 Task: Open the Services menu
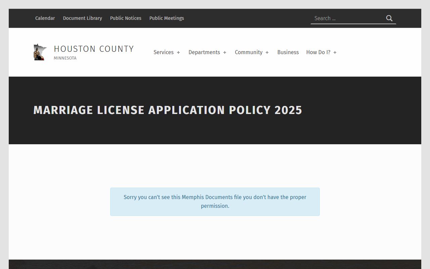coord(164,52)
